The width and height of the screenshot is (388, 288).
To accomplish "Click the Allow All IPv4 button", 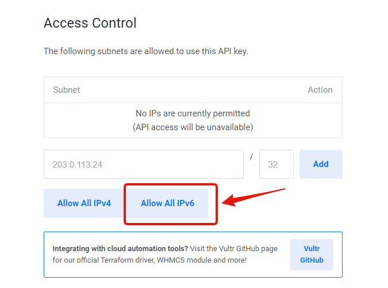I will coord(84,203).
